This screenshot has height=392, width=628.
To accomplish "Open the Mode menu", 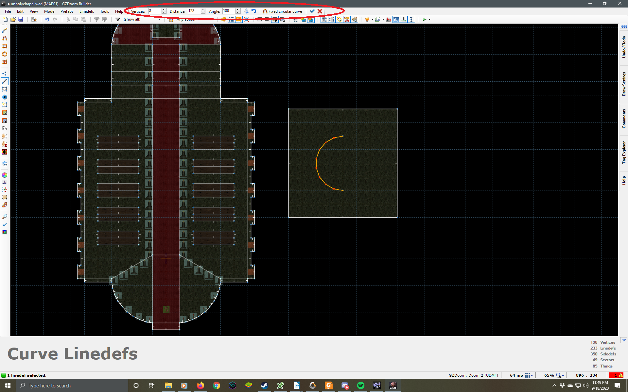I will click(x=49, y=11).
